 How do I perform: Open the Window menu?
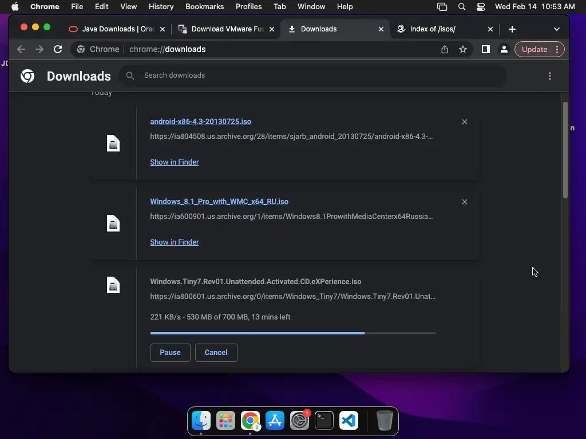pyautogui.click(x=311, y=7)
